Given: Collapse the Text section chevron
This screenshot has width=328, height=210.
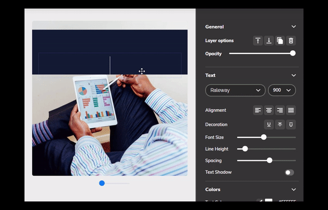Looking at the screenshot, I should [294, 75].
